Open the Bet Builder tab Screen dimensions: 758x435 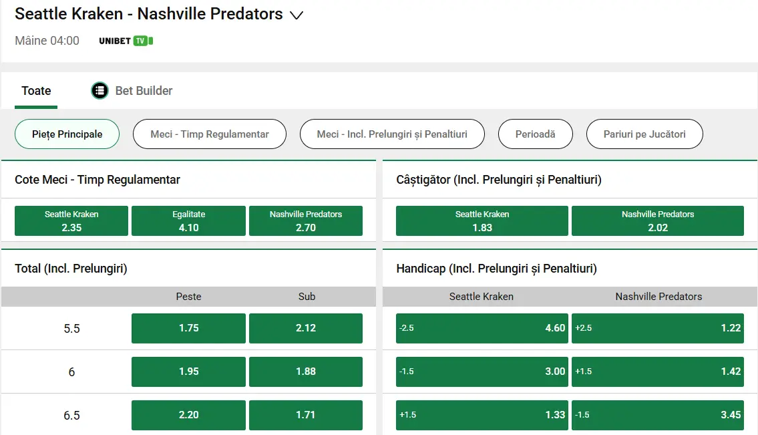[132, 90]
